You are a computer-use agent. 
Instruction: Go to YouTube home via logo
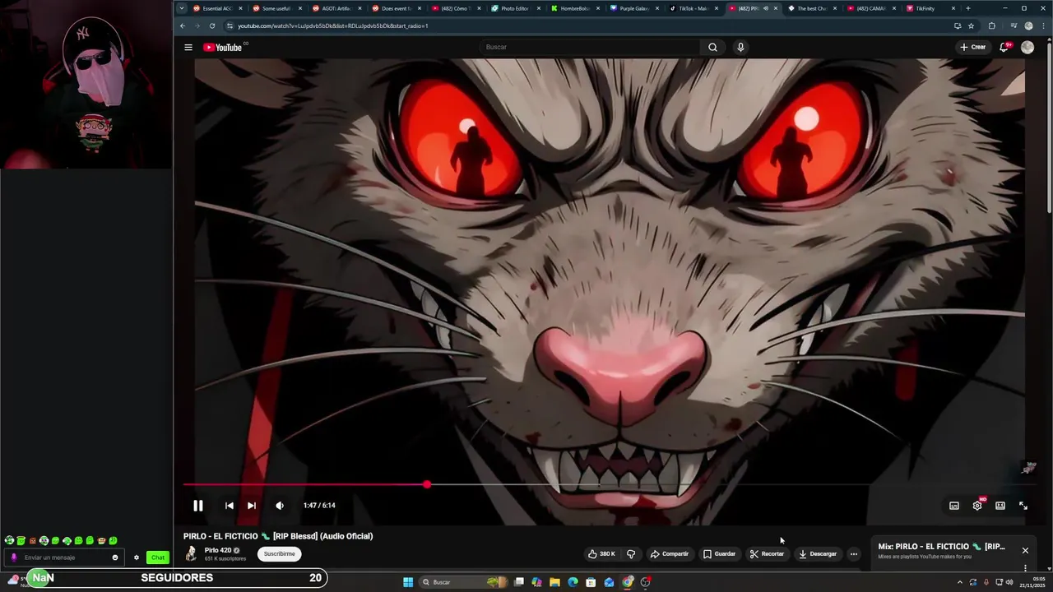click(x=223, y=47)
